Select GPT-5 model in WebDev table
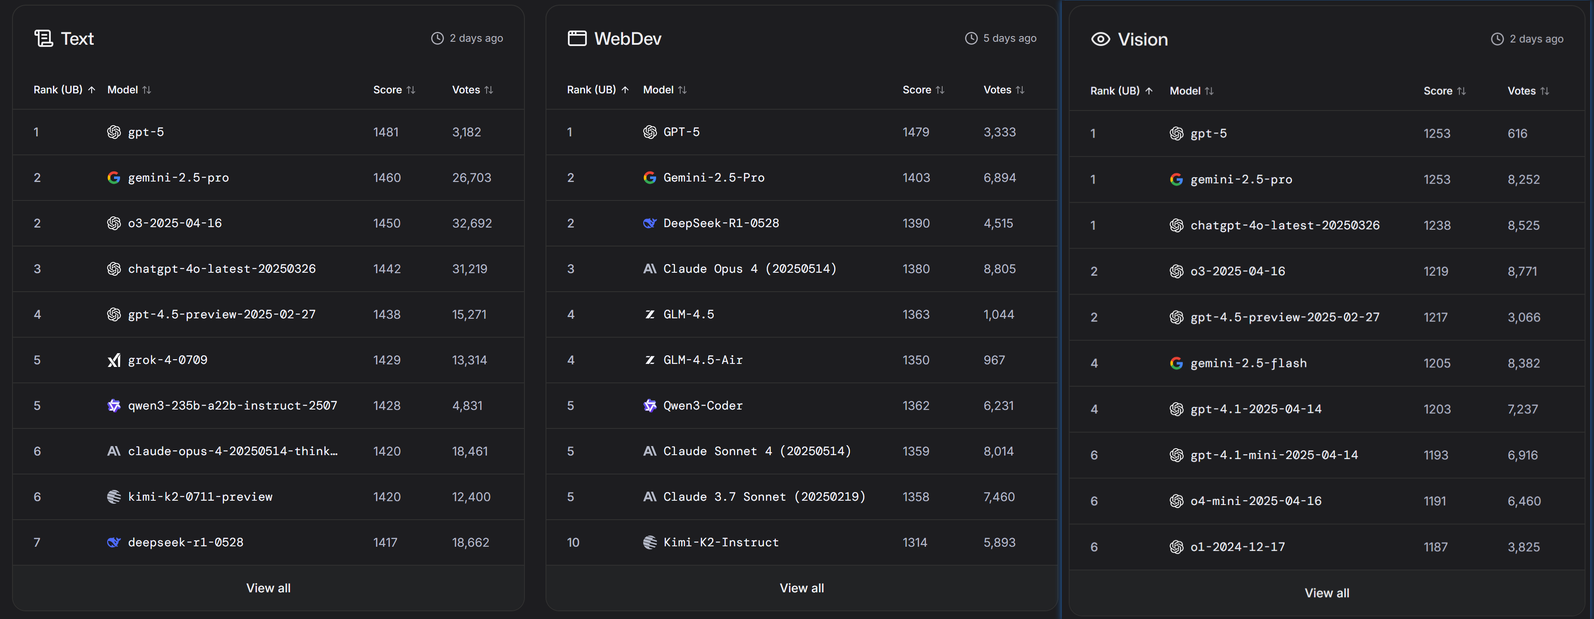This screenshot has width=1594, height=619. [x=681, y=132]
